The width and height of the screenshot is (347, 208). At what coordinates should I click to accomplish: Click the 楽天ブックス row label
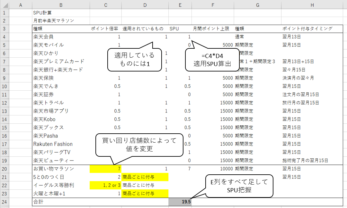[61, 128]
